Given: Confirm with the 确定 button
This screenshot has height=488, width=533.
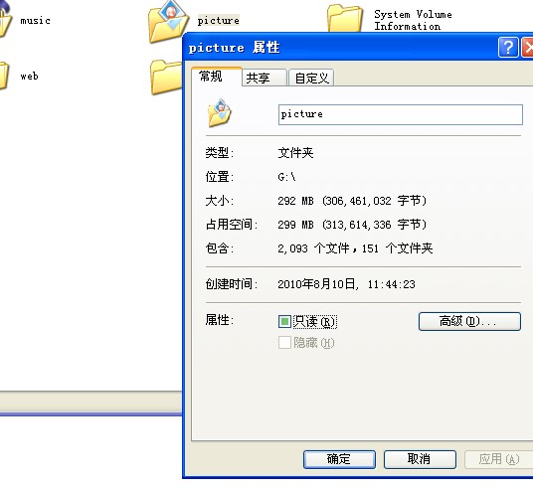Looking at the screenshot, I should click(339, 459).
